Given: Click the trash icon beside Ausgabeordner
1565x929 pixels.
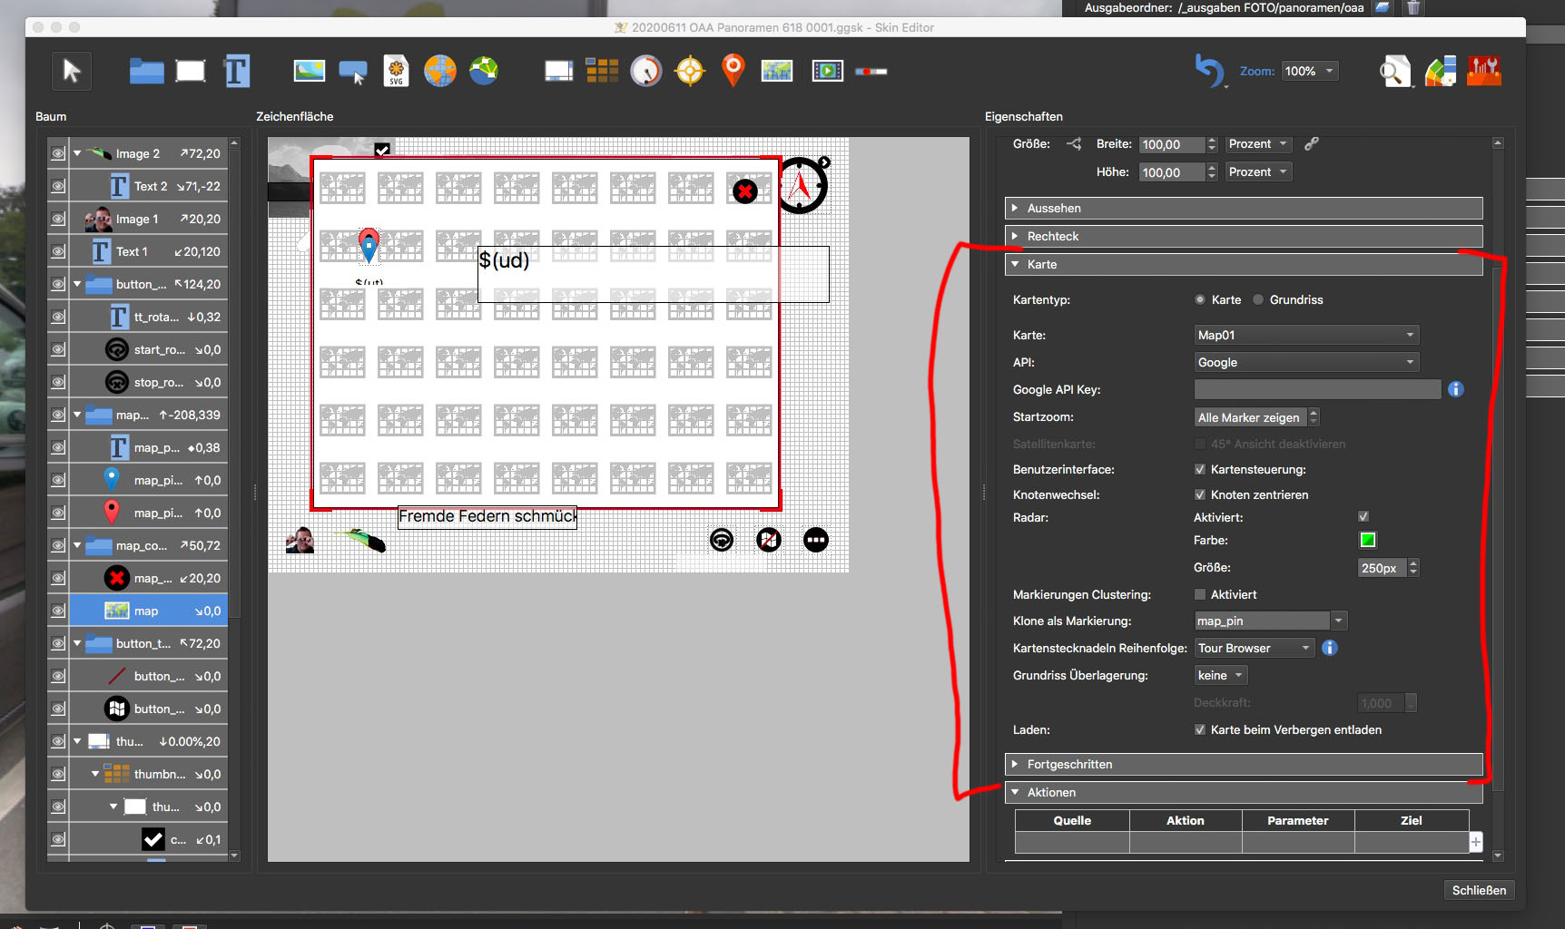Looking at the screenshot, I should [1413, 7].
